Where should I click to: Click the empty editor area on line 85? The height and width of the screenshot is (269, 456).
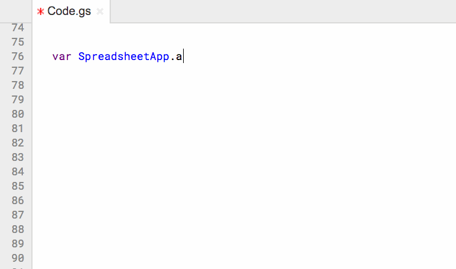click(x=245, y=186)
